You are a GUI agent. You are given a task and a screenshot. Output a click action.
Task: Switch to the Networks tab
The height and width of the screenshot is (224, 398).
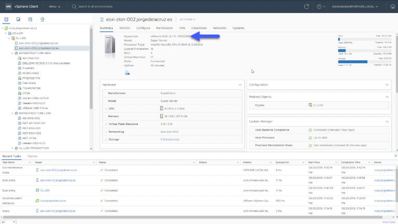coord(219,28)
